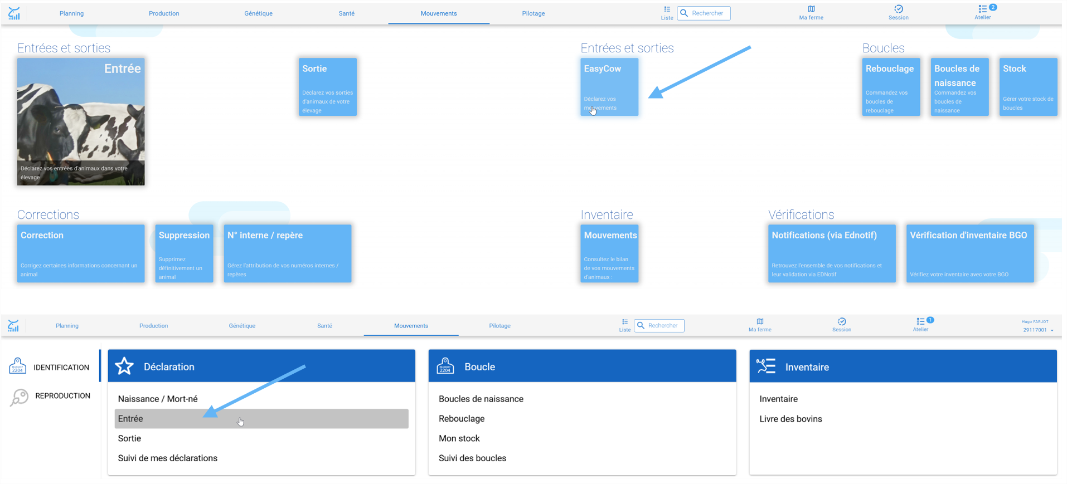1067x484 pixels.
Task: Open the Suppression tile
Action: click(x=184, y=253)
